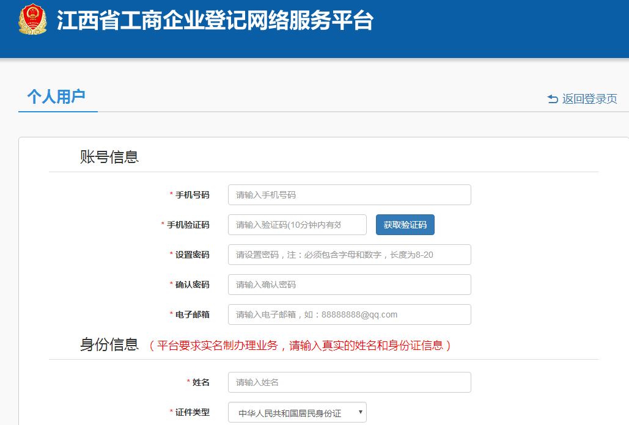629x425 pixels.
Task: Click the 电子邮箱 field label
Action: pyautogui.click(x=192, y=314)
